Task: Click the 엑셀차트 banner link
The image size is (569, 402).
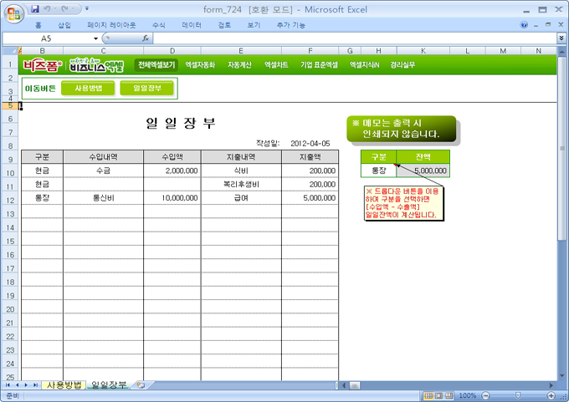Action: pos(276,65)
